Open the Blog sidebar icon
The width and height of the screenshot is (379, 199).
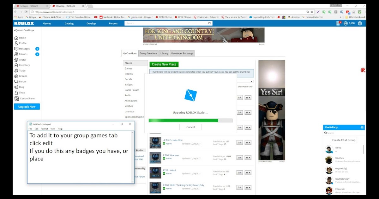16,87
